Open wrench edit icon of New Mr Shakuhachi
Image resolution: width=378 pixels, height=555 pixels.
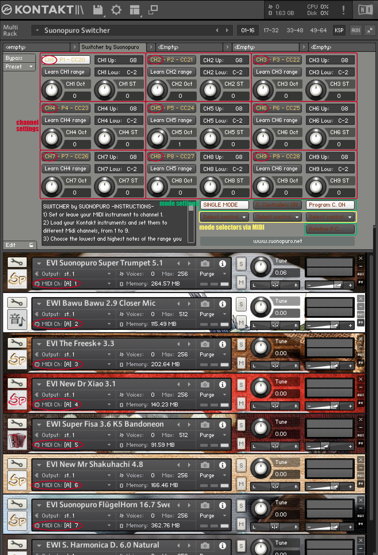tap(17, 464)
